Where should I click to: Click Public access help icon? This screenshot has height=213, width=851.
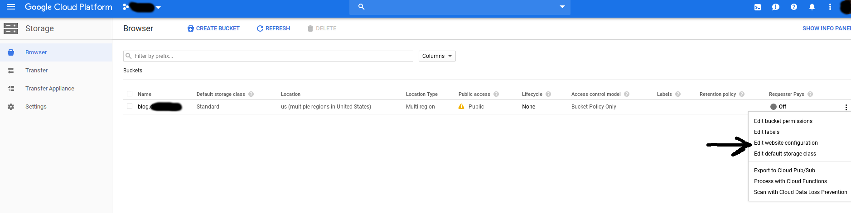(x=496, y=94)
